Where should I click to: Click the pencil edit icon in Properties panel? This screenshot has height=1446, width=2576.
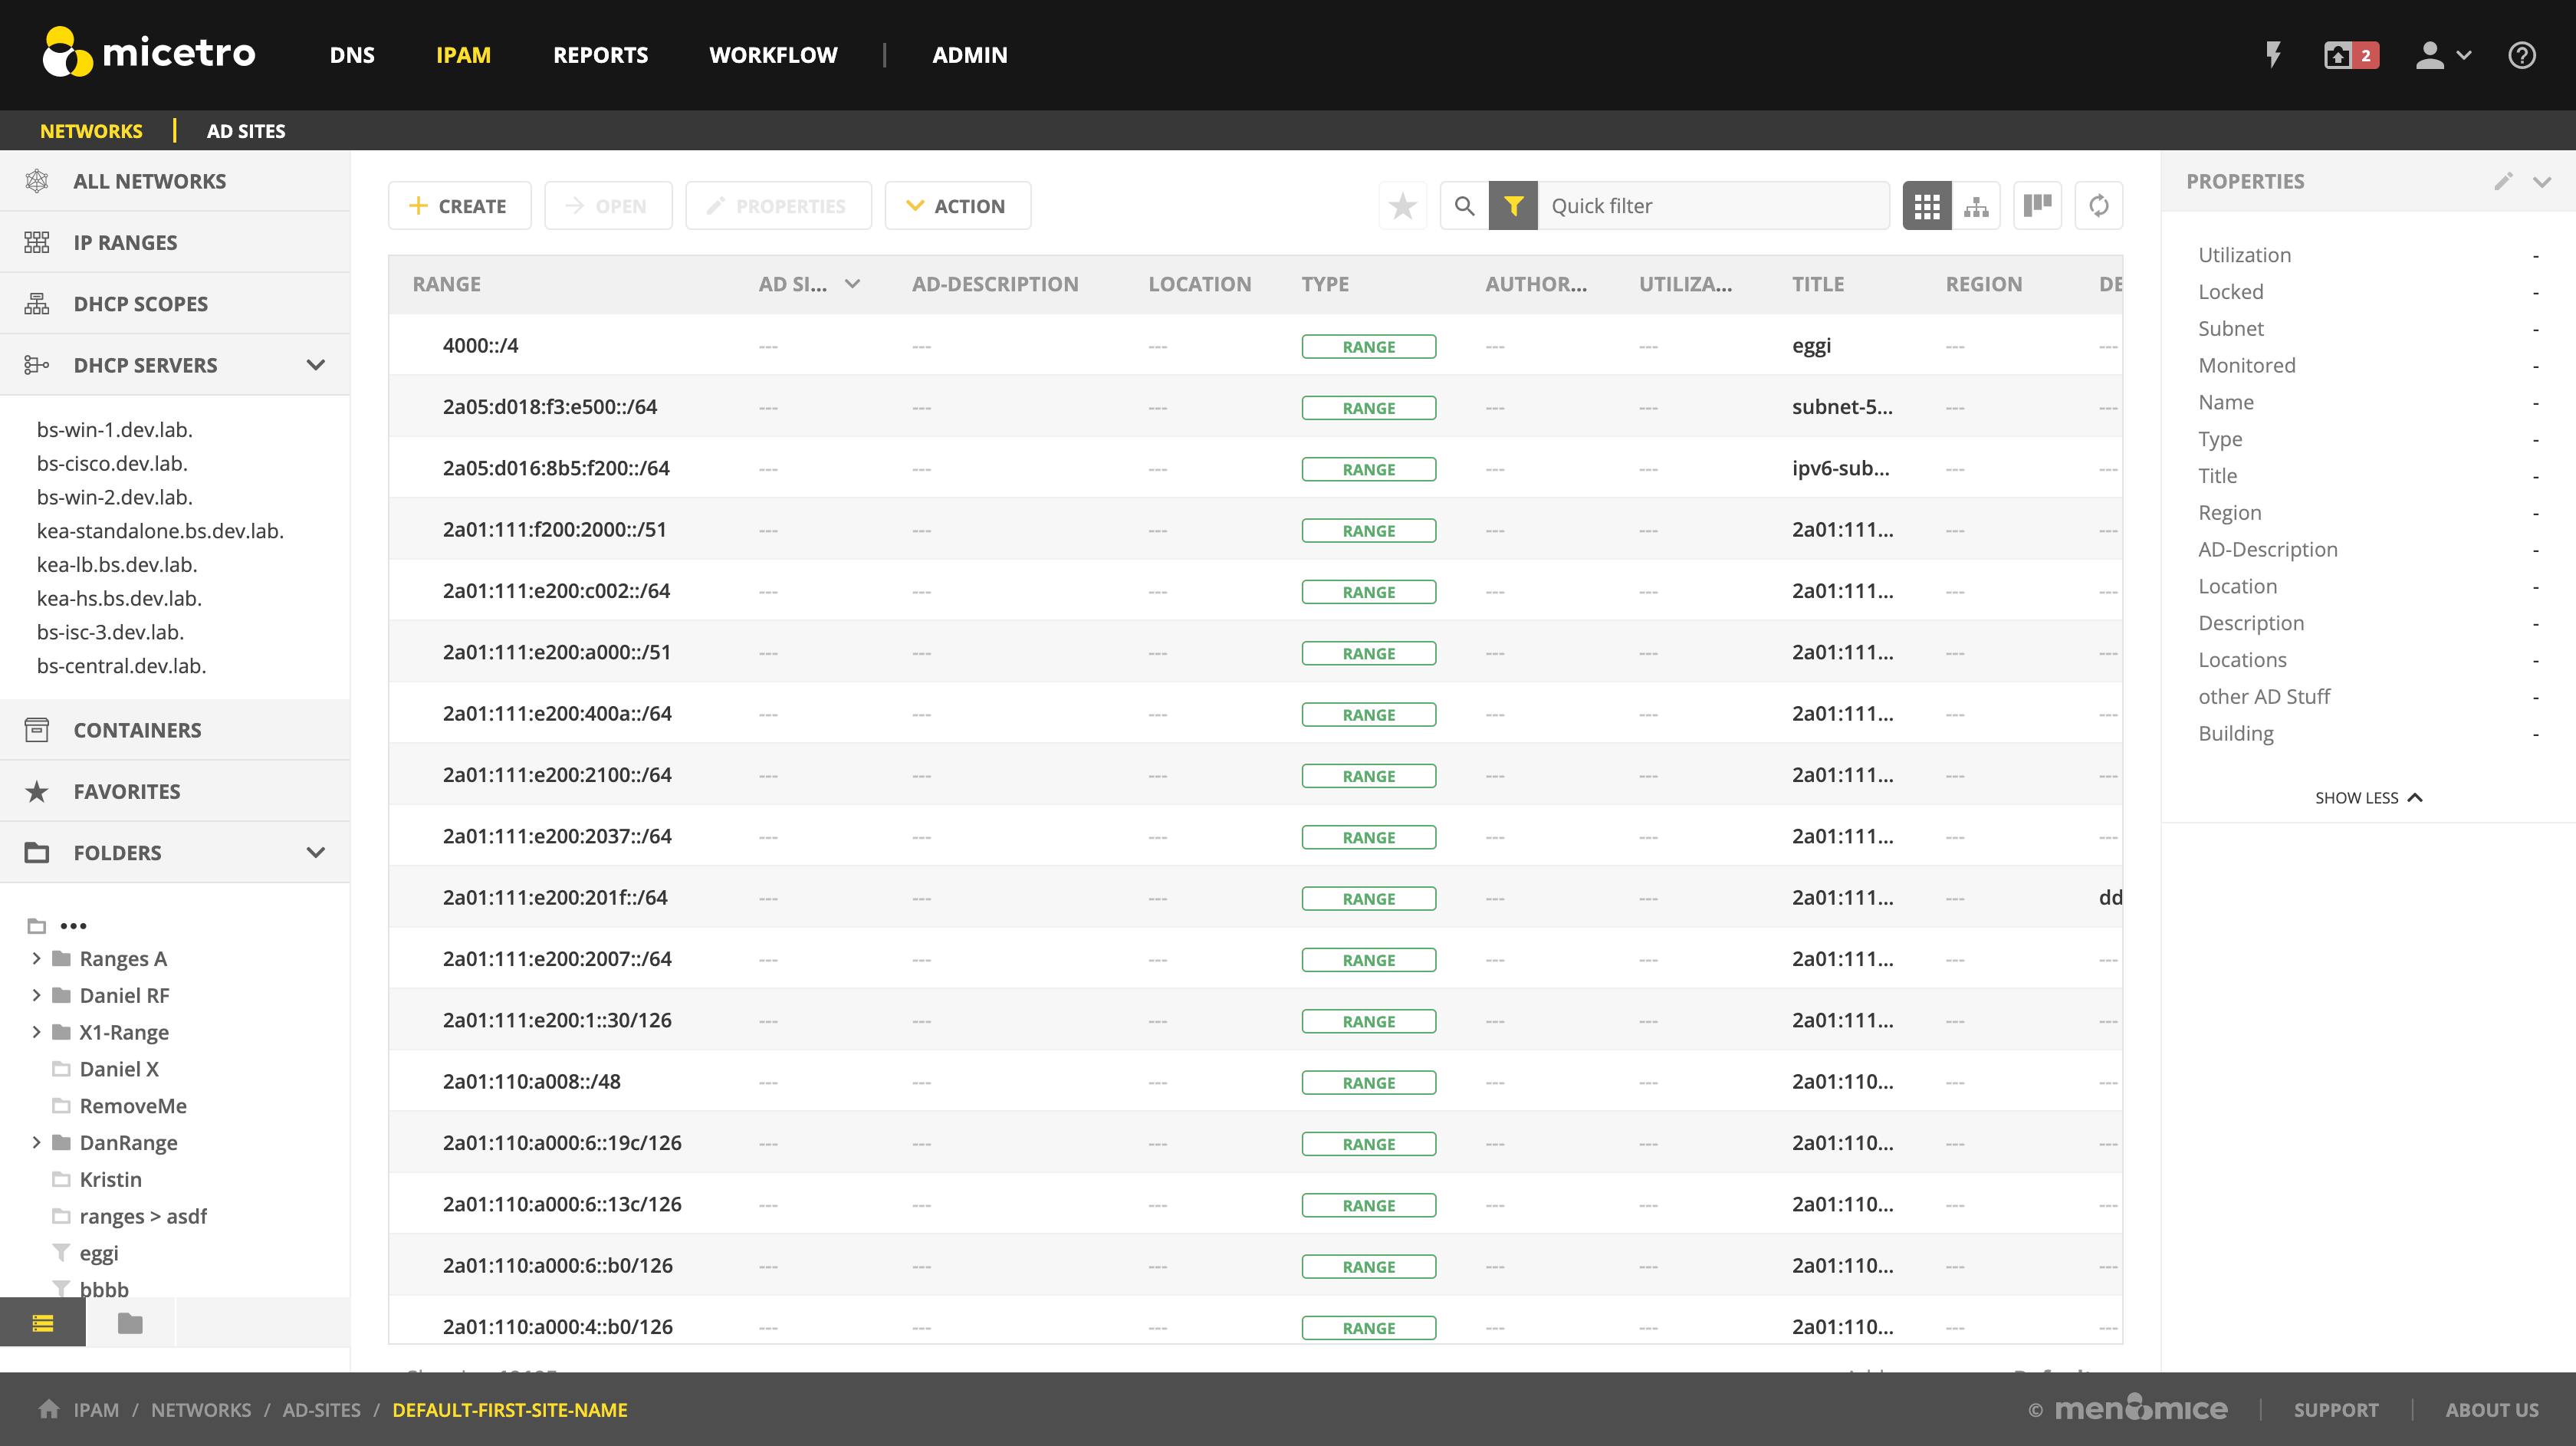(x=2503, y=181)
